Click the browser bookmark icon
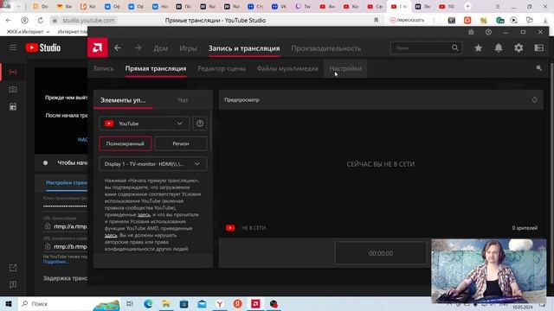554x311 pixels. pyautogui.click(x=377, y=21)
